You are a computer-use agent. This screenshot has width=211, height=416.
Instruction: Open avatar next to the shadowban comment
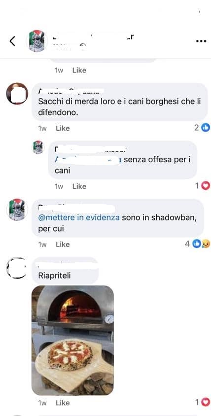pyautogui.click(x=17, y=209)
